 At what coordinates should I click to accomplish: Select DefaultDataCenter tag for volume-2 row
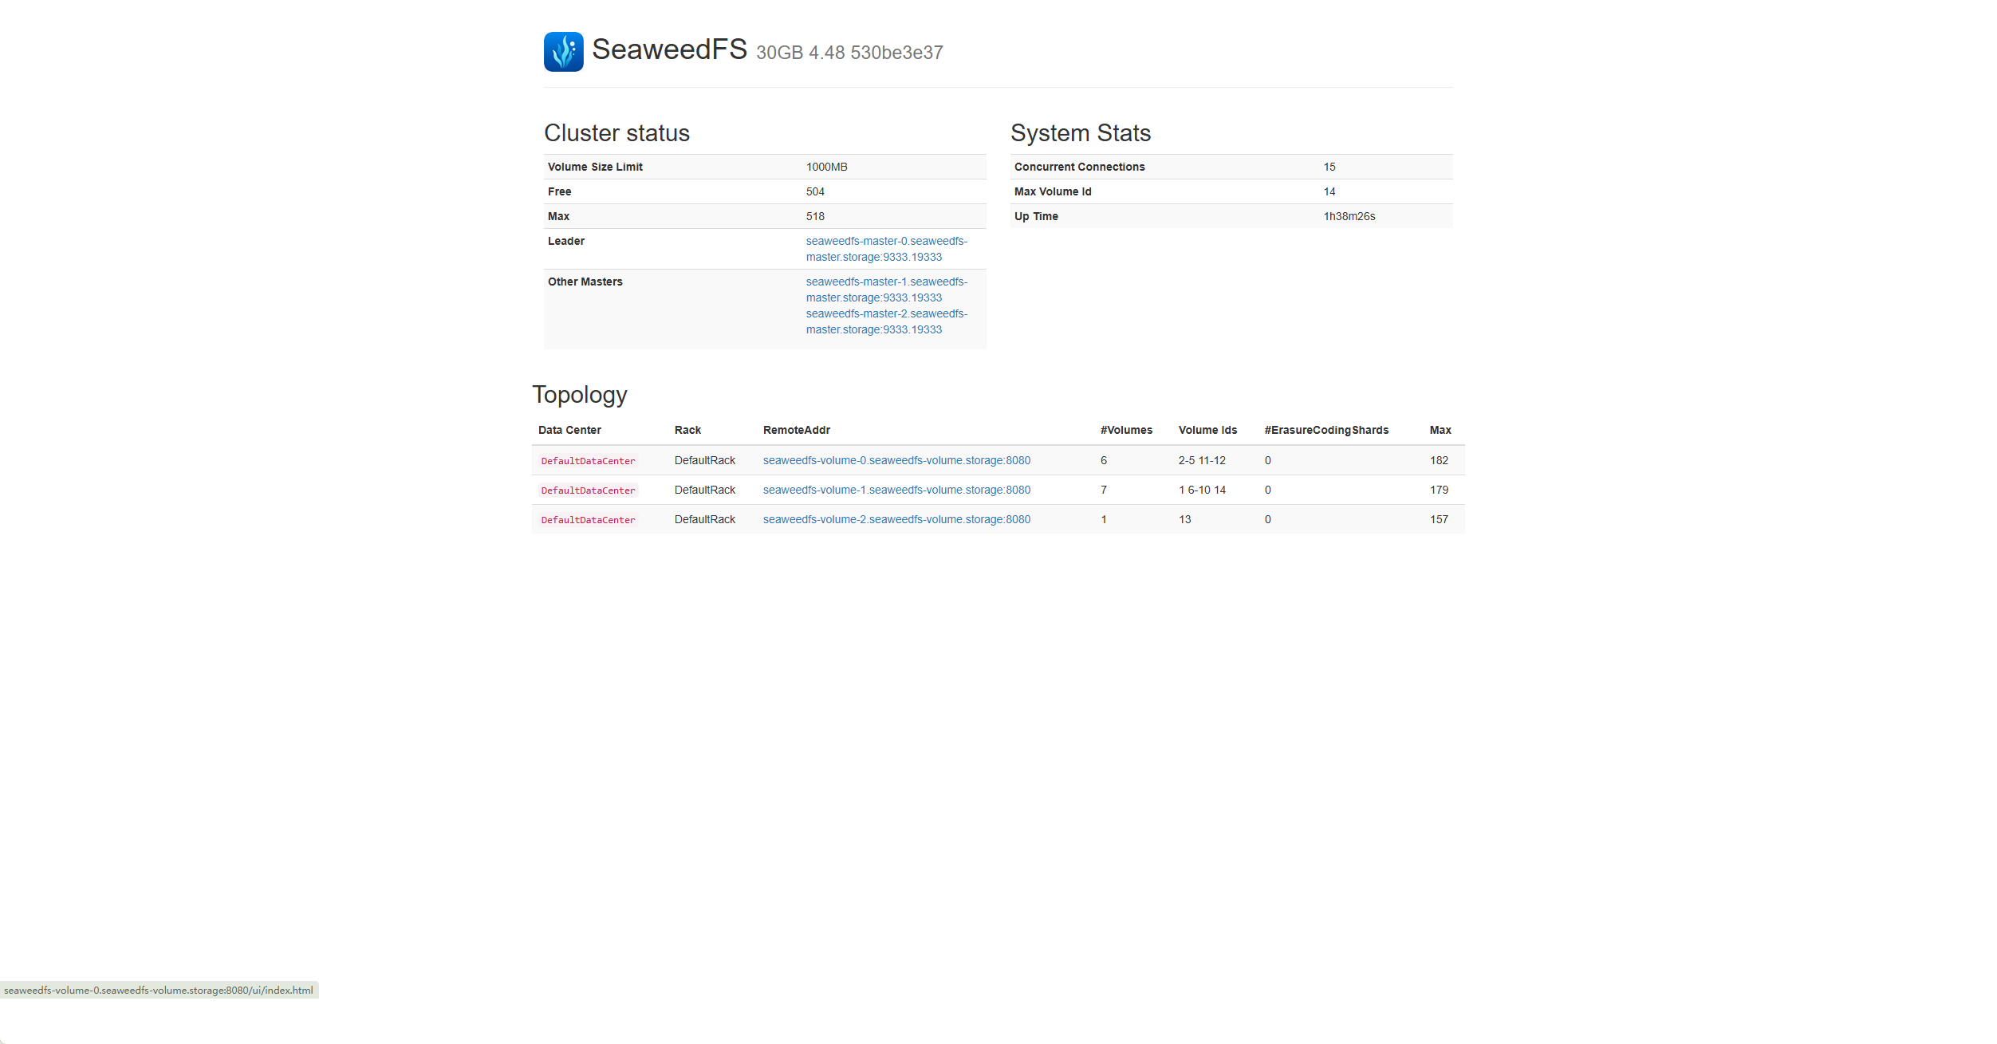click(588, 520)
